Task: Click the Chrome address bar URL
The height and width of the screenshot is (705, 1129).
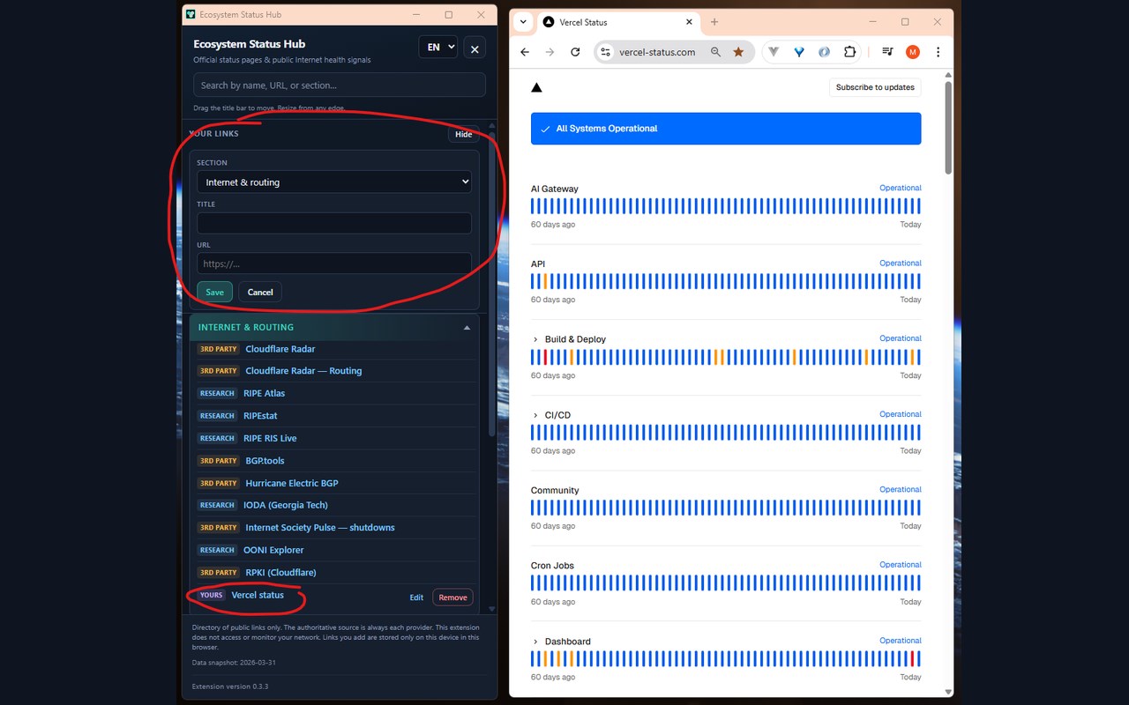Action: pos(657,52)
